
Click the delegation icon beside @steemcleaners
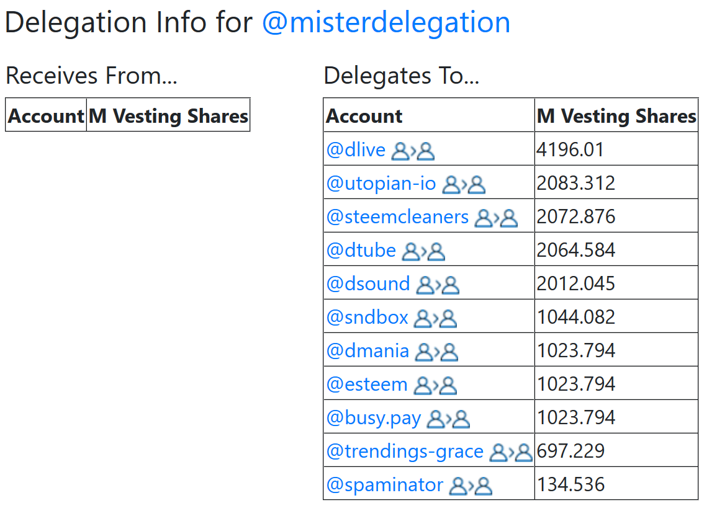(x=496, y=218)
